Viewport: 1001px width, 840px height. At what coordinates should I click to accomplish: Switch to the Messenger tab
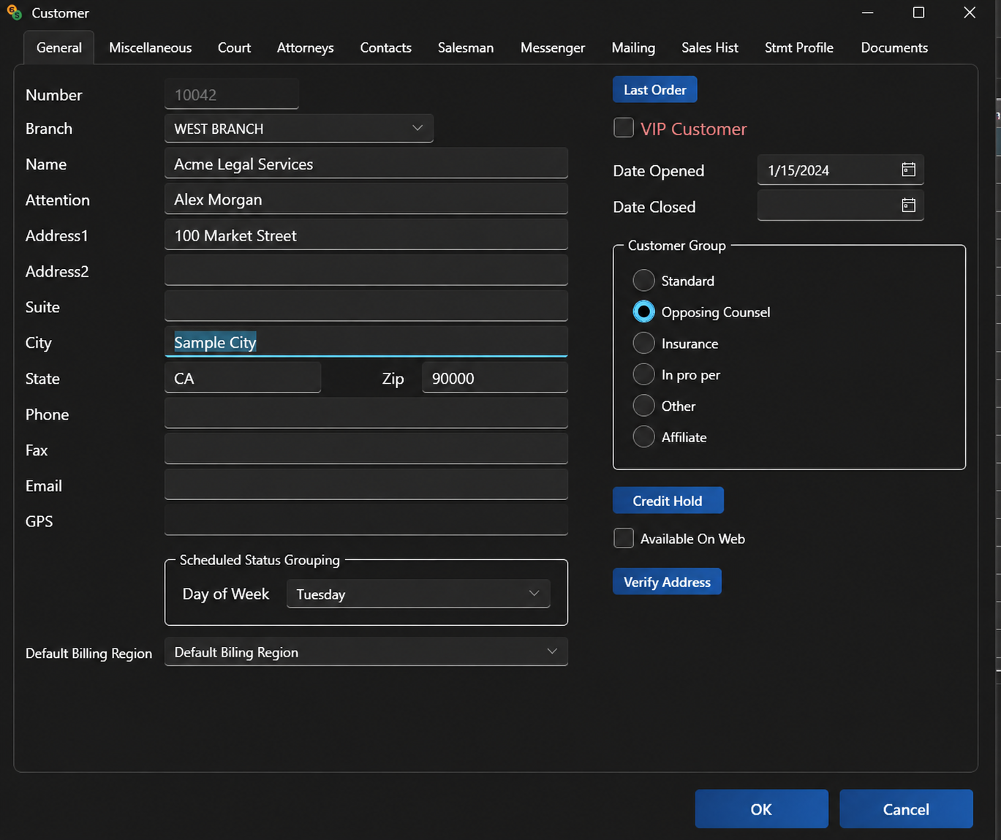coord(553,48)
